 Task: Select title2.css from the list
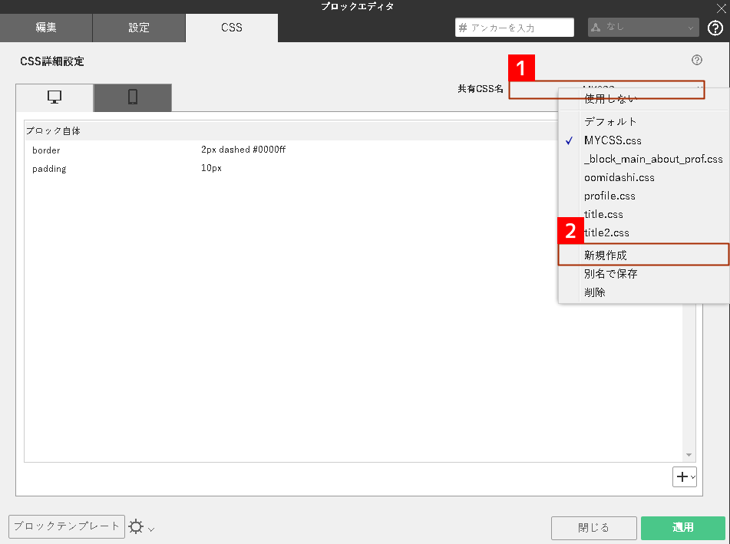[644, 232]
